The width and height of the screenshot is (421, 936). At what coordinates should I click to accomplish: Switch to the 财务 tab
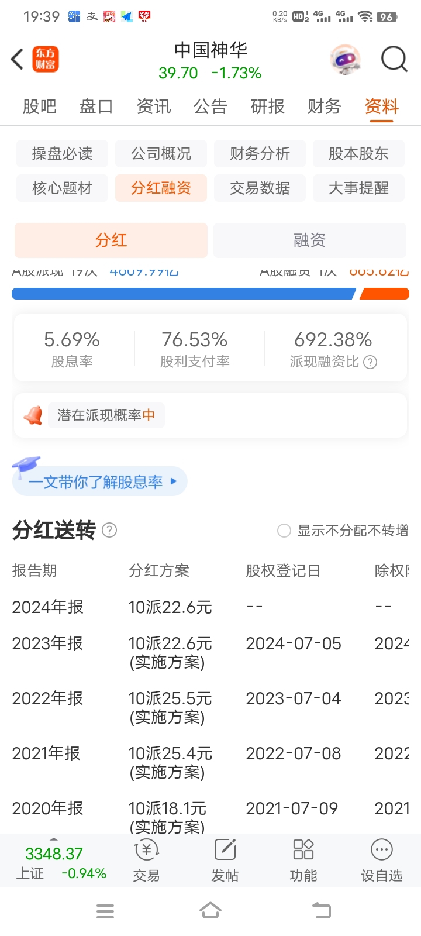pyautogui.click(x=324, y=106)
